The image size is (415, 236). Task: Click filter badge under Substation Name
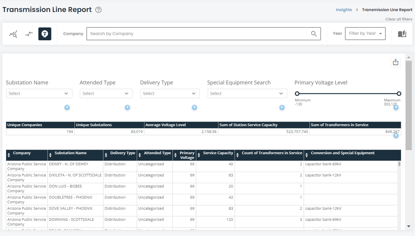[x=67, y=108]
